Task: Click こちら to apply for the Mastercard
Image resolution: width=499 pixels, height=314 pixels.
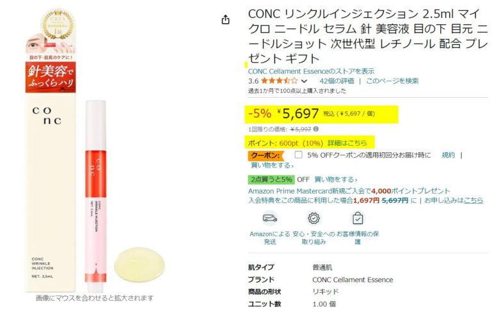Action: [x=473, y=200]
